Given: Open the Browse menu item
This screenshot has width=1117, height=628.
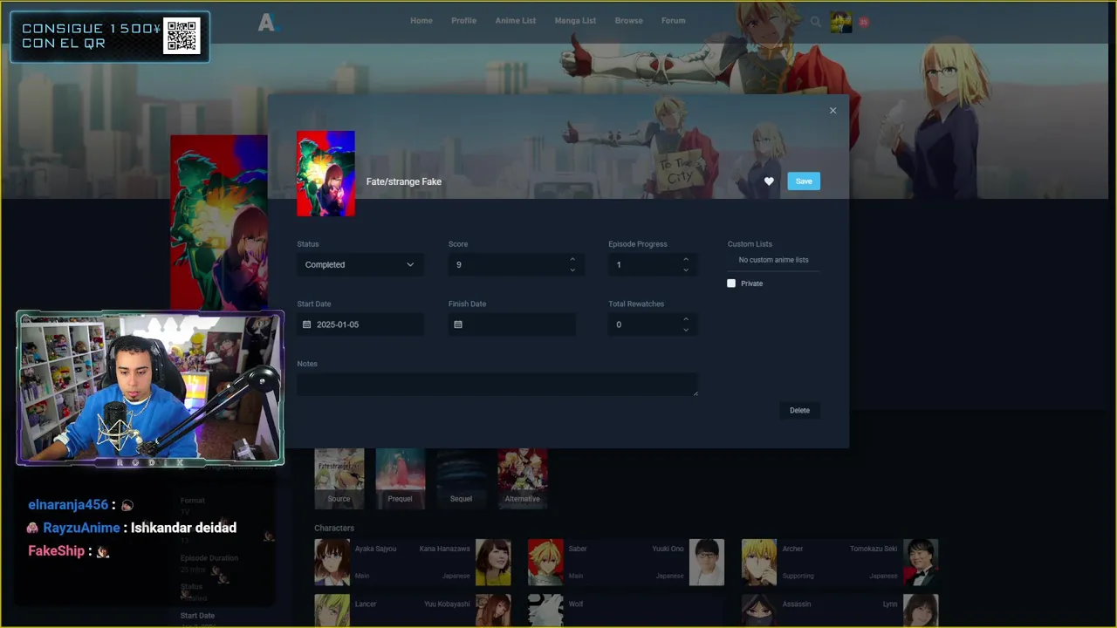Looking at the screenshot, I should click(628, 21).
